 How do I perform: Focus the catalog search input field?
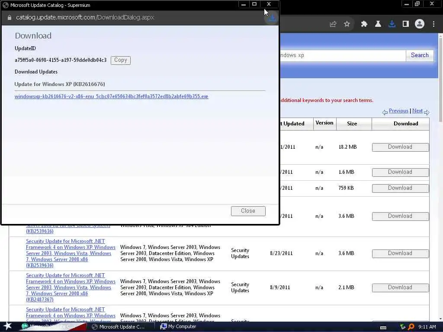point(343,55)
